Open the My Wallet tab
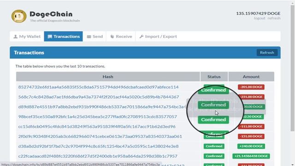Screen dimensions: 295x166 (x=27, y=36)
